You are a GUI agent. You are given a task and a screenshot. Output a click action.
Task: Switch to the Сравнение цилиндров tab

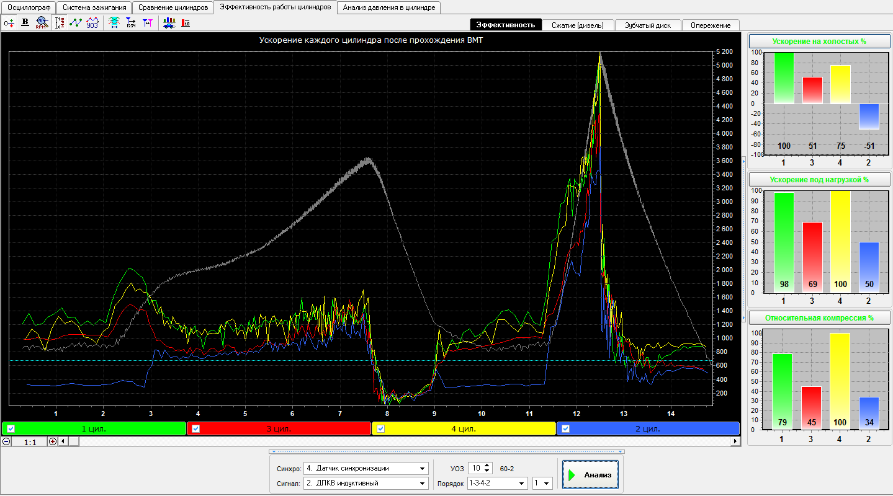pos(173,7)
